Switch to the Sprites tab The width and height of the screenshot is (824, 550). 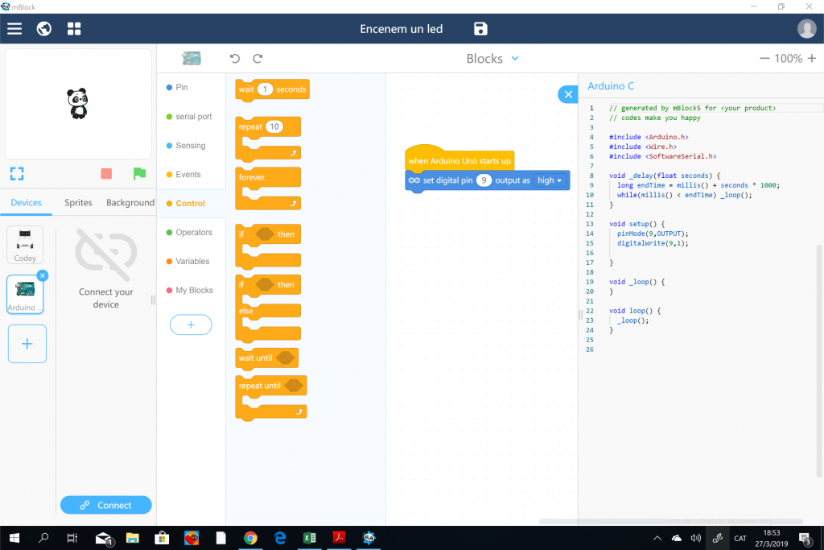(78, 203)
